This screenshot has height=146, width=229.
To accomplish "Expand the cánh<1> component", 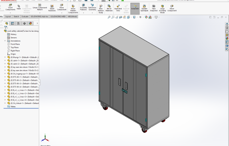I will tap(5, 61).
